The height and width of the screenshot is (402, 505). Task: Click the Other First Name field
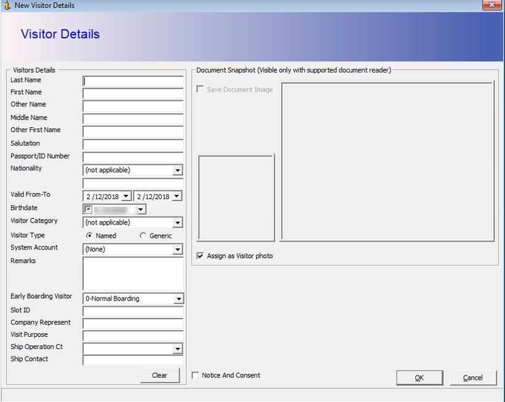click(x=133, y=132)
